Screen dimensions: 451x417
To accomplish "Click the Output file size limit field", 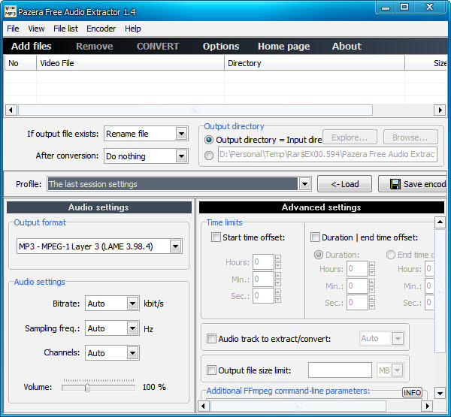I will 340,370.
